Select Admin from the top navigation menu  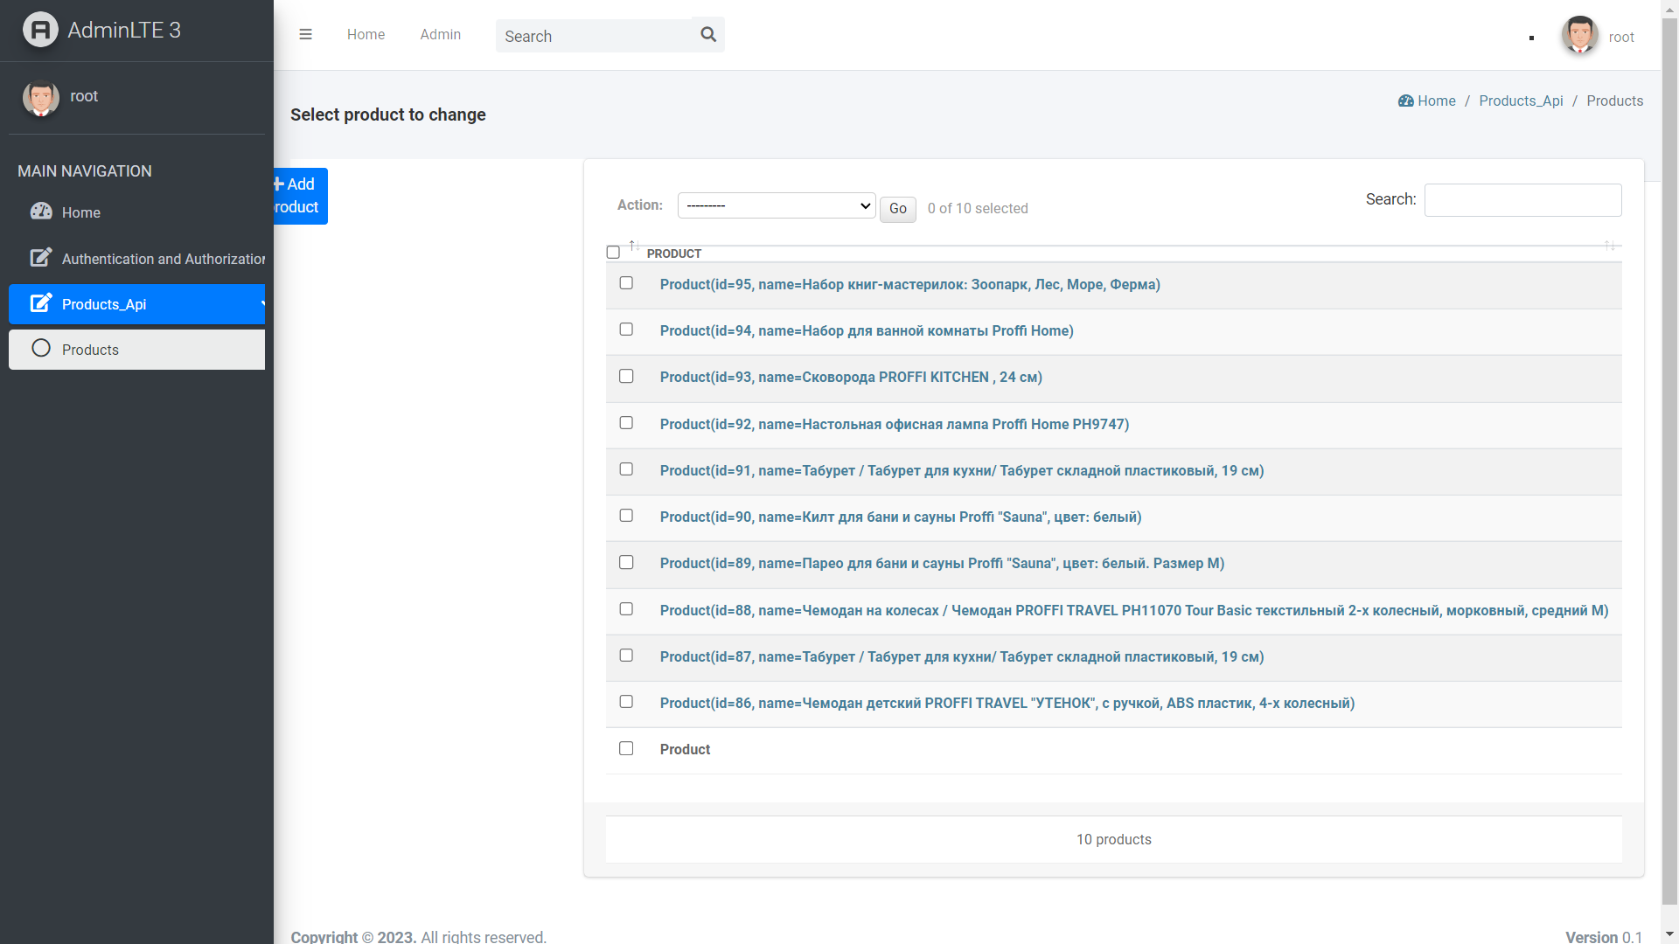441,33
